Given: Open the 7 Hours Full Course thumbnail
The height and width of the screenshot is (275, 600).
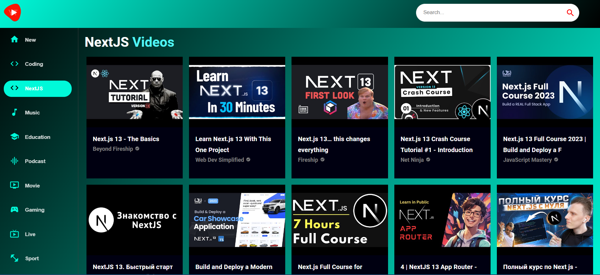Looking at the screenshot, I should [340, 220].
